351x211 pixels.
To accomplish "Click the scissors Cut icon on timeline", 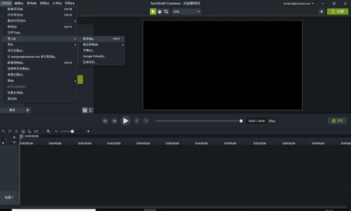I will coord(17,131).
